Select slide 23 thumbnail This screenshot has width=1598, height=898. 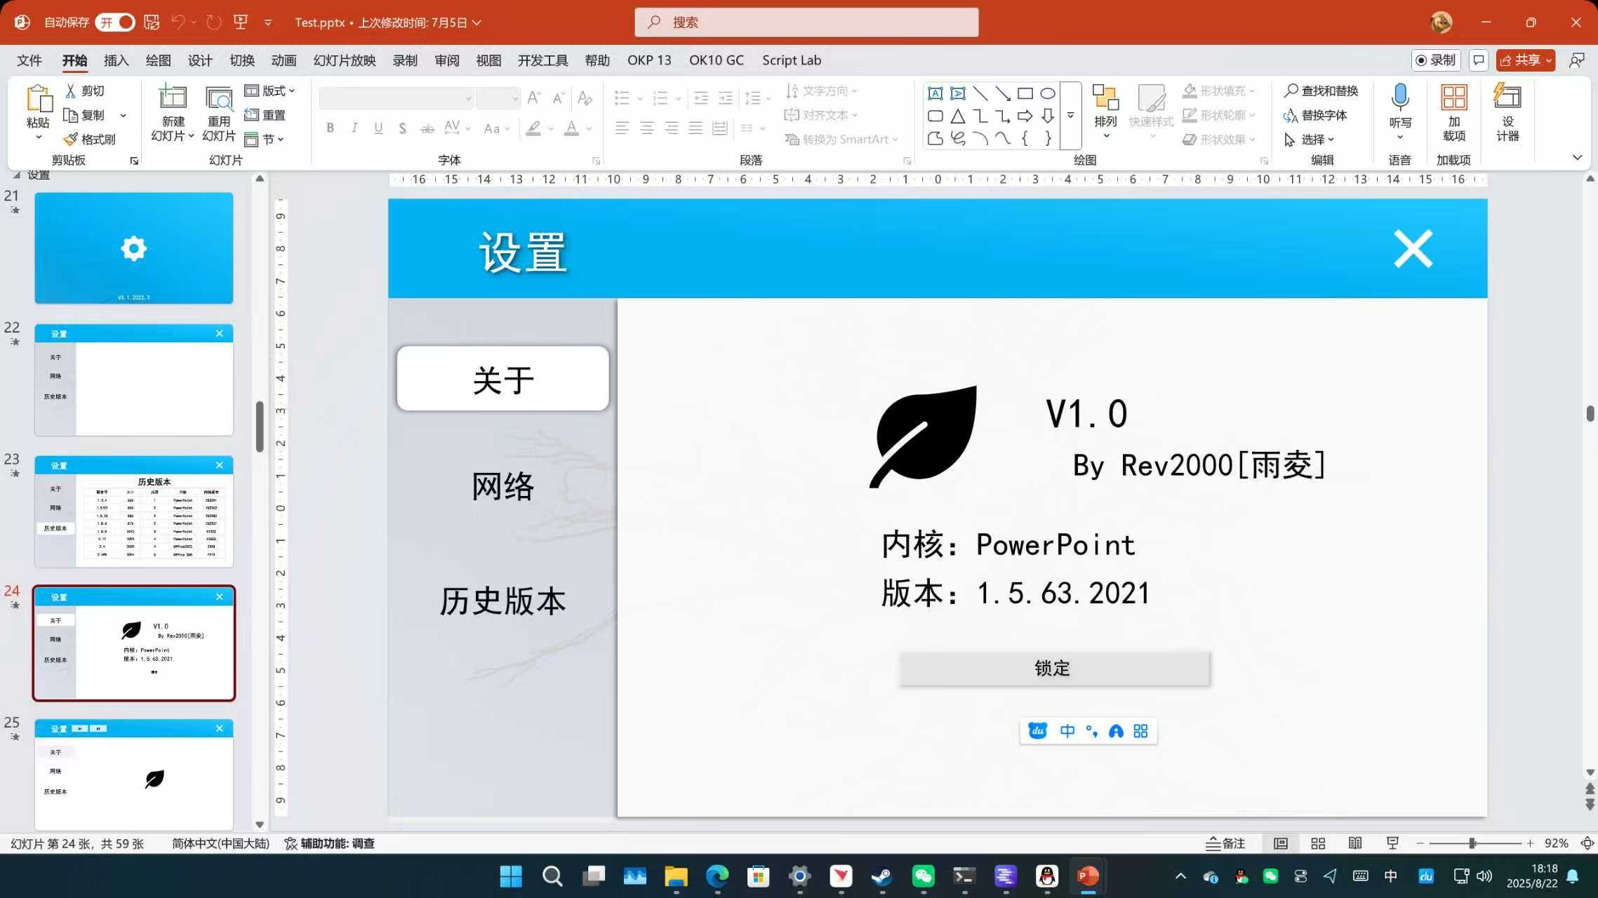(134, 511)
